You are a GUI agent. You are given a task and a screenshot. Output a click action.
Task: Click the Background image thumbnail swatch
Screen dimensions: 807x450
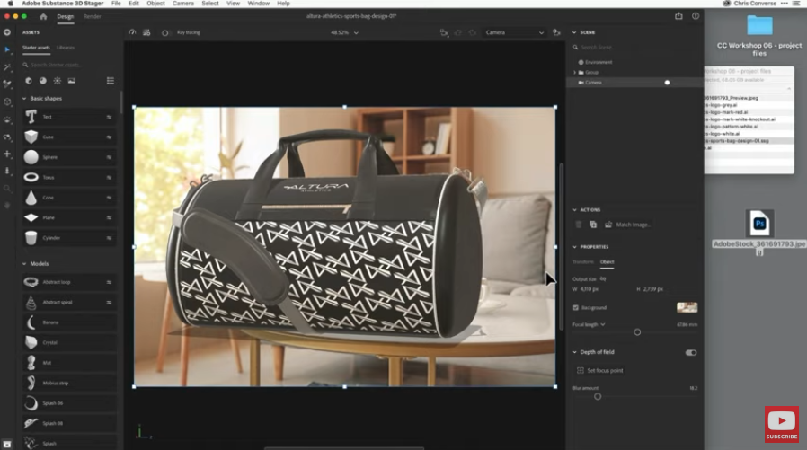[687, 307]
